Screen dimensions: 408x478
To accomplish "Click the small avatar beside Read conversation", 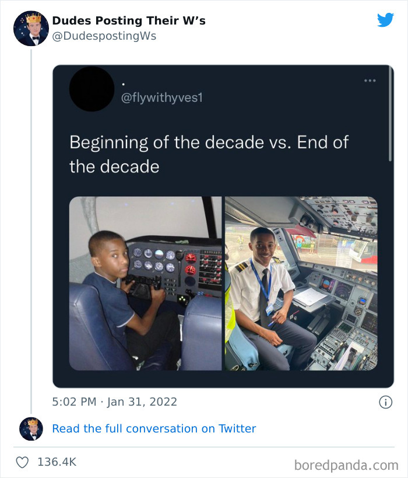I will tap(31, 429).
